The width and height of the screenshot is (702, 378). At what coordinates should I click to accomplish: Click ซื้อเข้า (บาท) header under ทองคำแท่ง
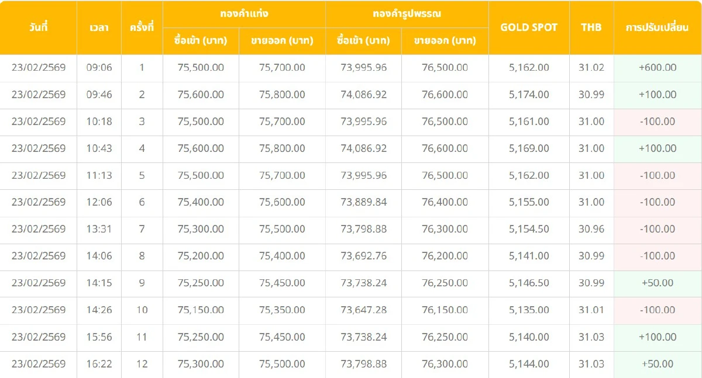[201, 41]
